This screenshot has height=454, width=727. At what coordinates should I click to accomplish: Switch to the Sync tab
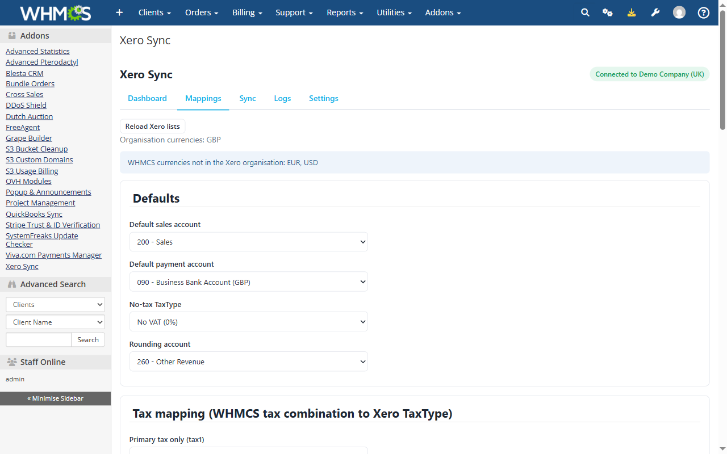coord(248,98)
